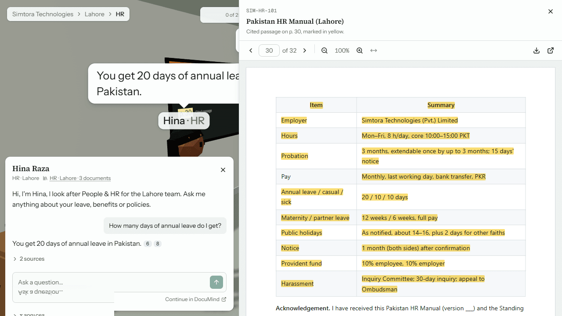Click the 100% zoom level text
This screenshot has width=562, height=316.
tap(342, 50)
